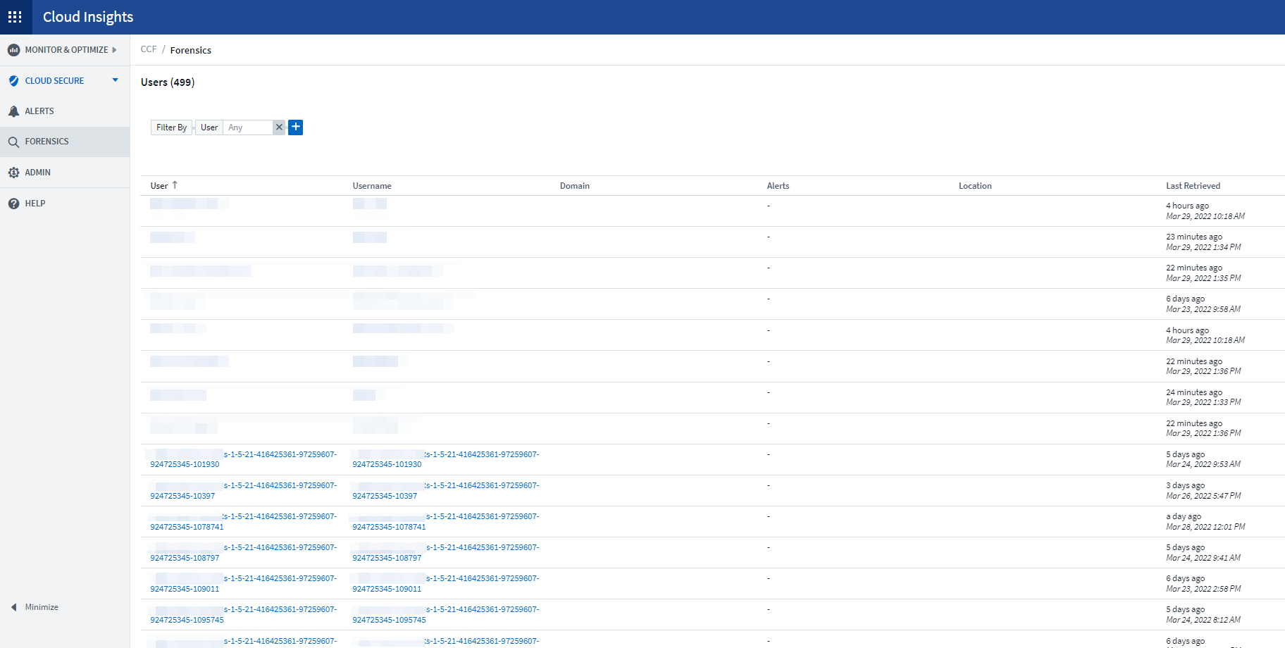Open username link ending in 924725345-1078741
The height and width of the screenshot is (648, 1285).
click(x=389, y=527)
